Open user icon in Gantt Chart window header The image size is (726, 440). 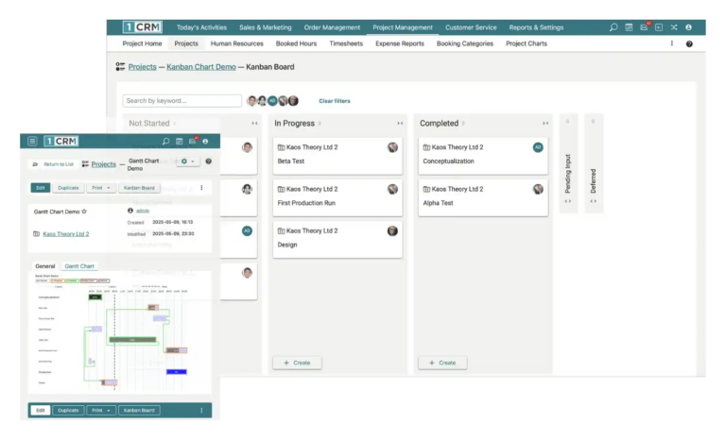(205, 141)
